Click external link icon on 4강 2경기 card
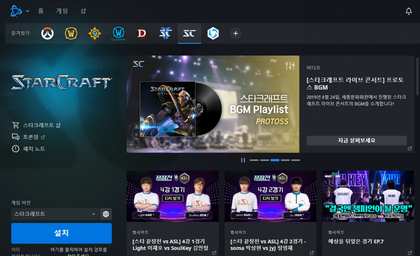The width and height of the screenshot is (420, 256). click(x=312, y=253)
